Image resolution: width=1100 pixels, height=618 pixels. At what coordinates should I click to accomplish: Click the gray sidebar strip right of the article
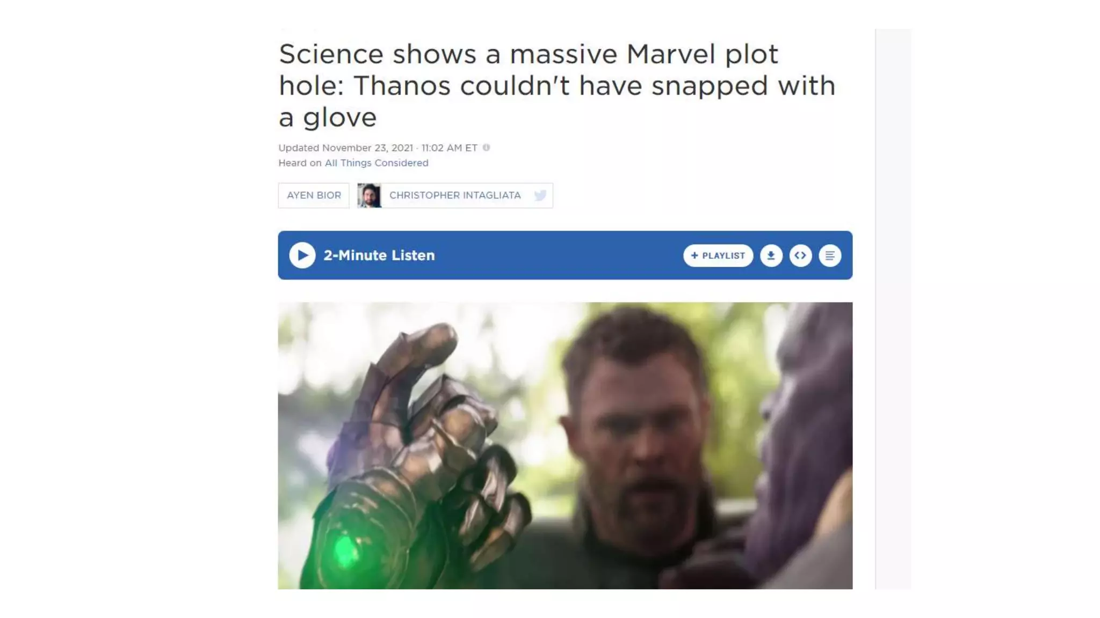coord(893,309)
